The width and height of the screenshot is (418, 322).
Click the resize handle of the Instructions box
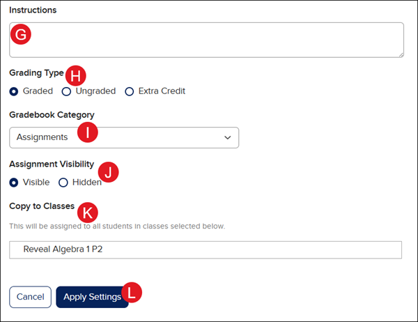coord(401,54)
